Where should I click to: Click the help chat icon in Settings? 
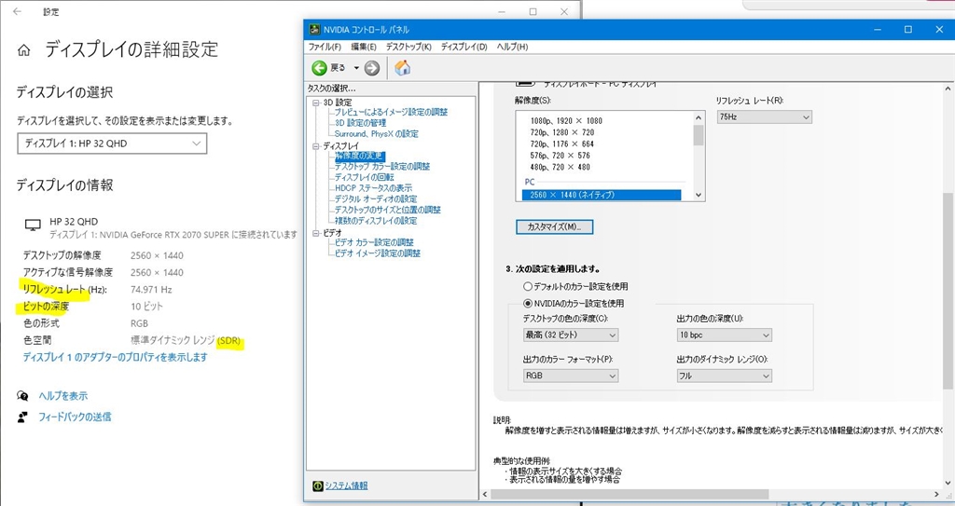pyautogui.click(x=22, y=396)
